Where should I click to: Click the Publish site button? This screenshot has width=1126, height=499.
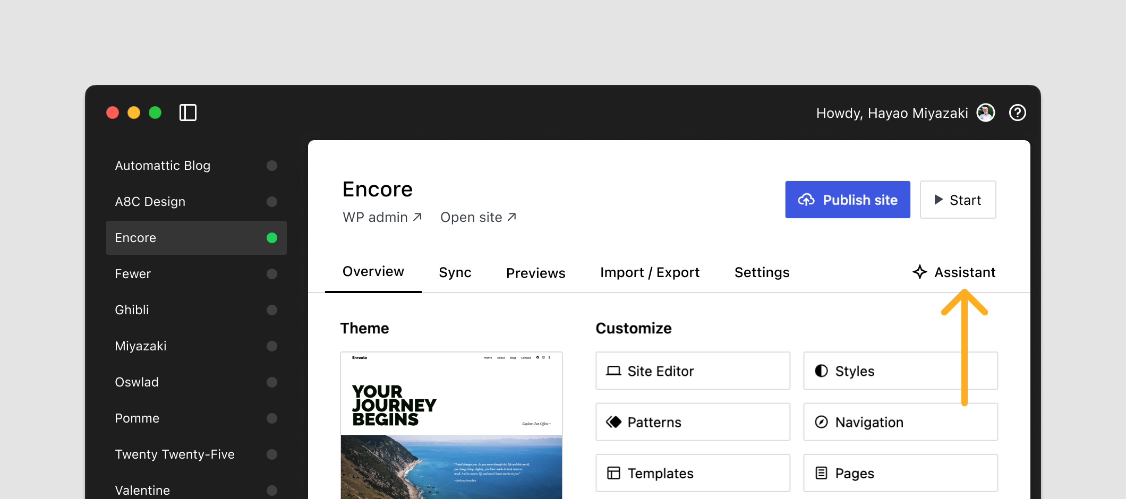[847, 200]
